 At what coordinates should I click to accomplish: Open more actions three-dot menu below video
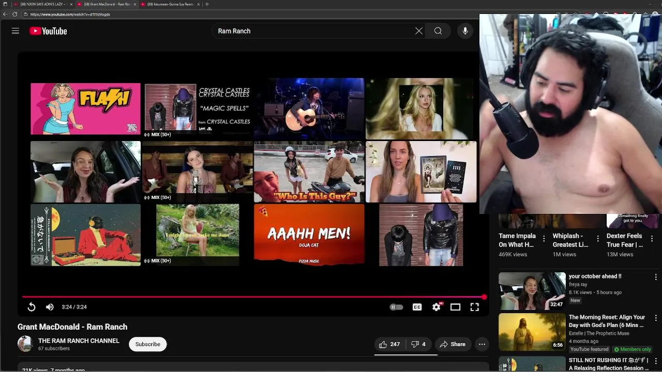tap(482, 344)
